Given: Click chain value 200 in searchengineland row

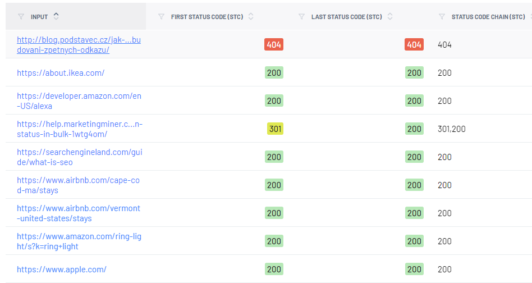Looking at the screenshot, I should tap(444, 157).
